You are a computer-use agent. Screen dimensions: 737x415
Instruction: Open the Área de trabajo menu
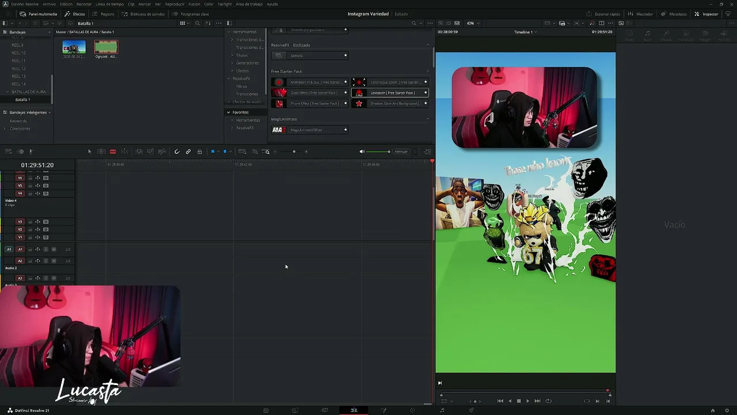tap(248, 4)
